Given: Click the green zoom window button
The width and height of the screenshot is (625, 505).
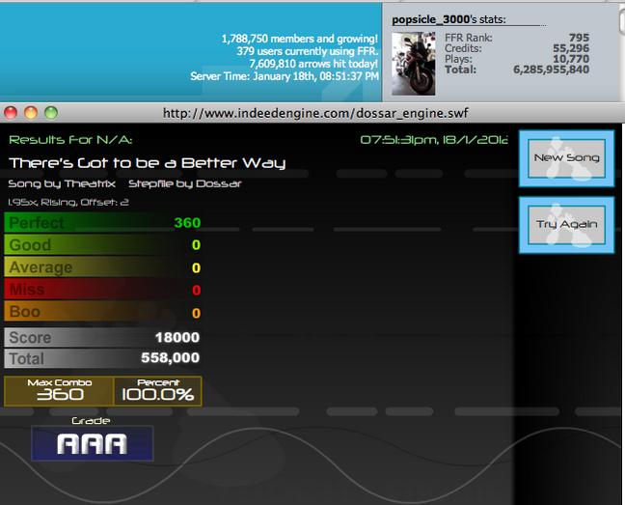Looking at the screenshot, I should [x=51, y=113].
